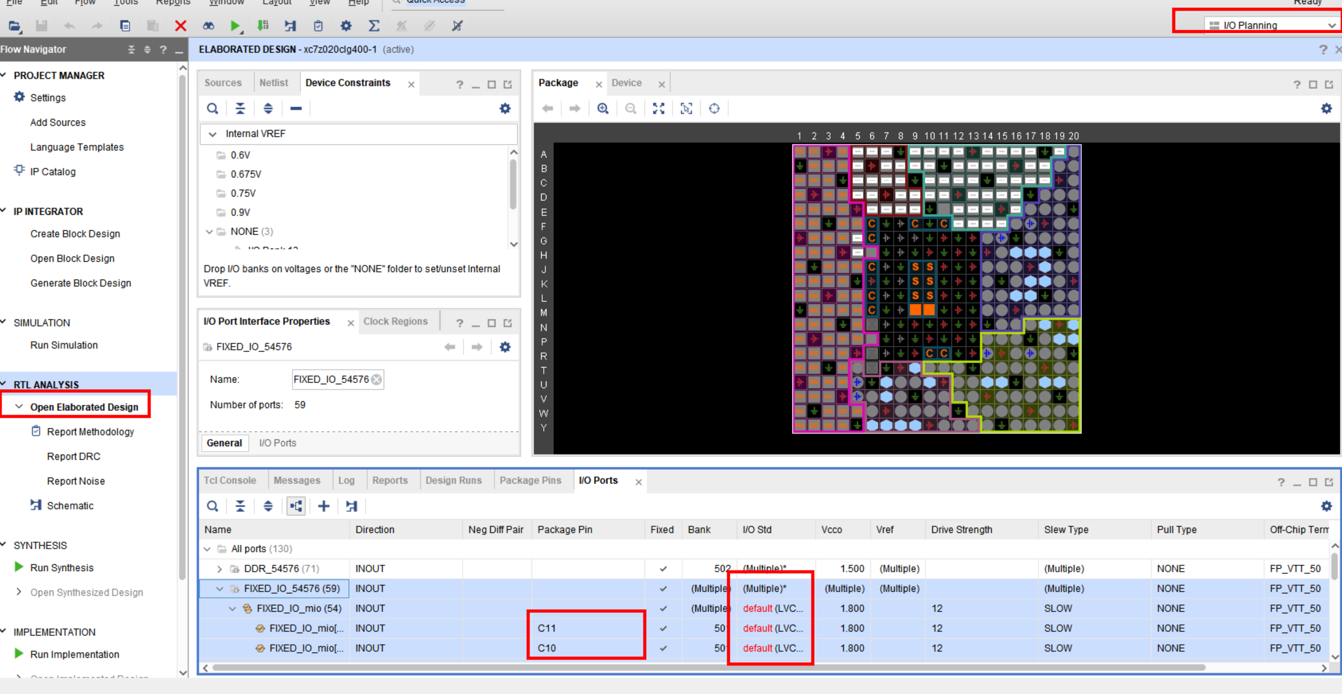Open a project with the folder icon

point(14,25)
